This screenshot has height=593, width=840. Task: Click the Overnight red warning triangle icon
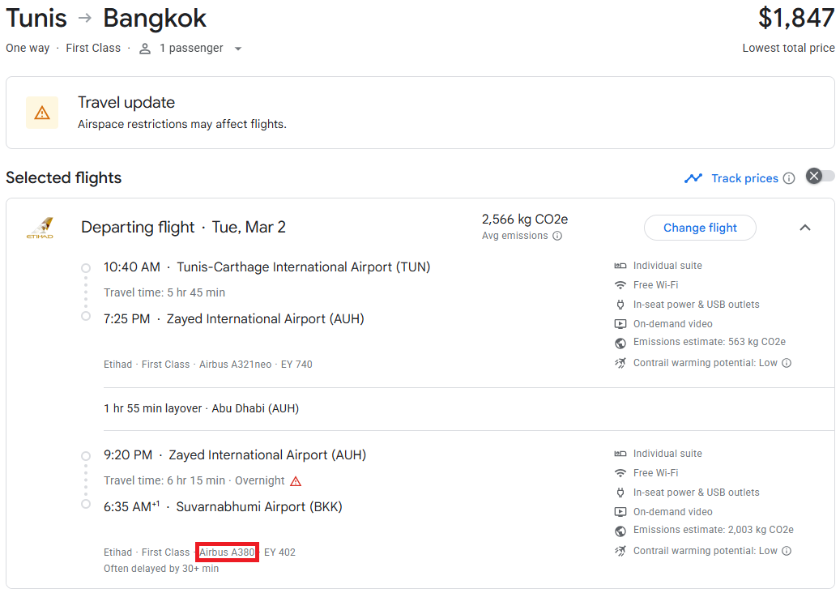point(296,481)
